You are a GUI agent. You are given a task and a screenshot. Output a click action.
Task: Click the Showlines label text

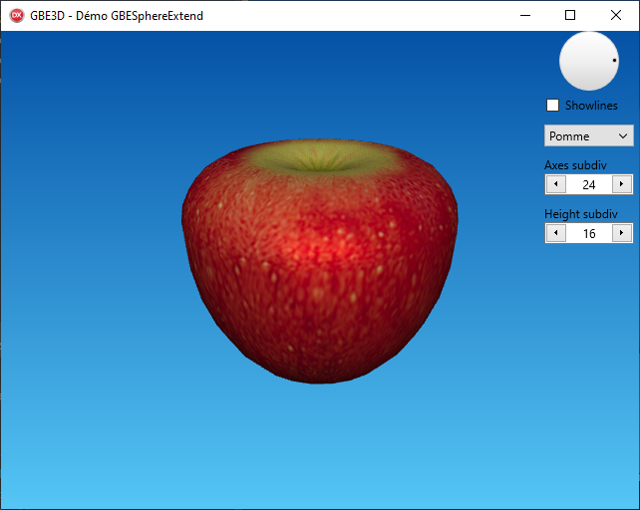[591, 106]
